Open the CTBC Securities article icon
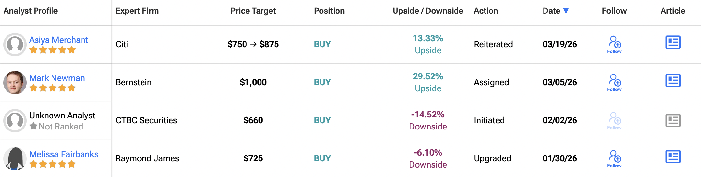The width and height of the screenshot is (701, 177). pos(673,120)
